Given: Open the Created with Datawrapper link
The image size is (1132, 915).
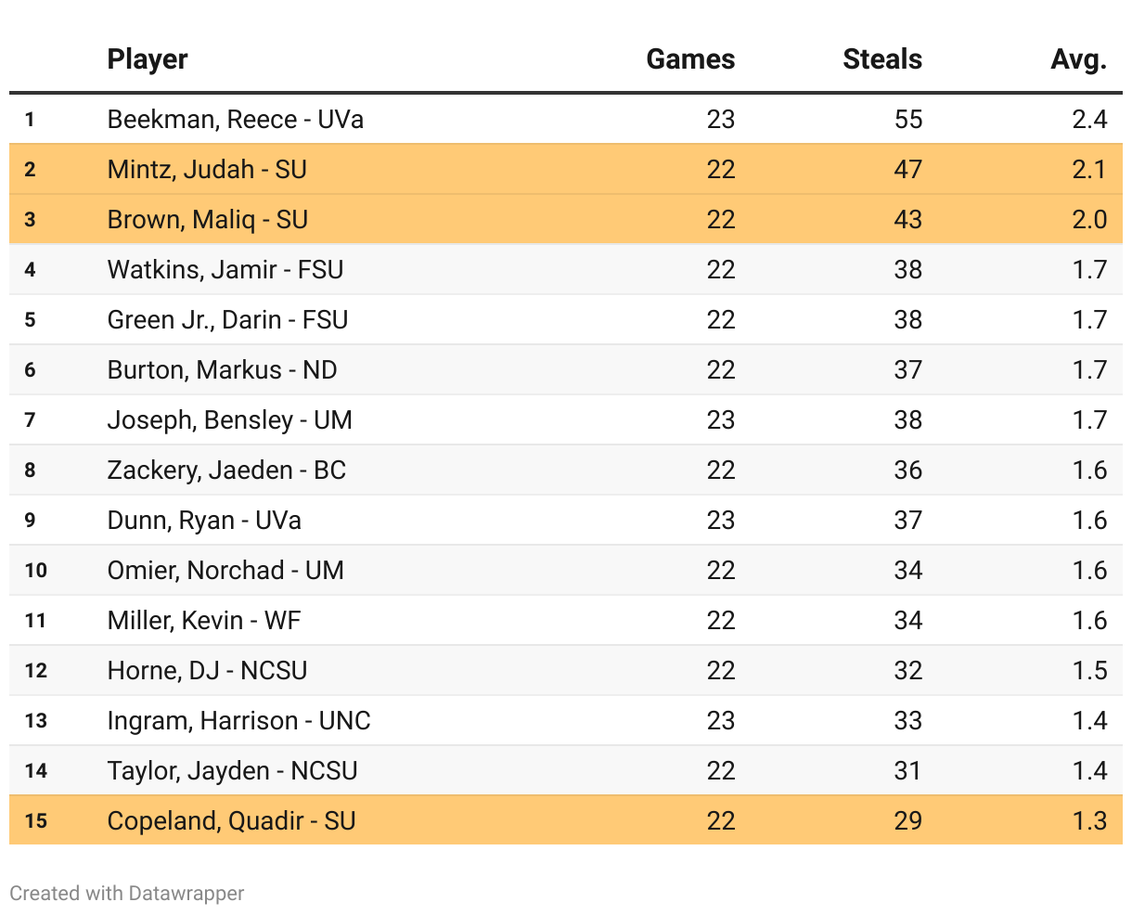Looking at the screenshot, I should 127,893.
